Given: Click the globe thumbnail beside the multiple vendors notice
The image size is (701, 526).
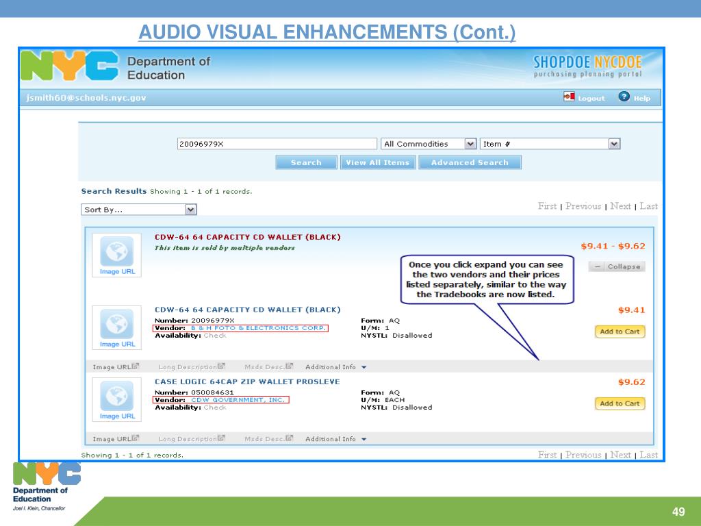Looking at the screenshot, I should pos(116,251).
